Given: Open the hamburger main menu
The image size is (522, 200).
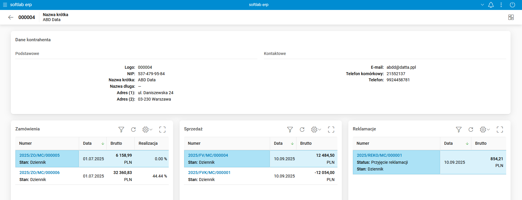Looking at the screenshot, I should click(x=5, y=5).
